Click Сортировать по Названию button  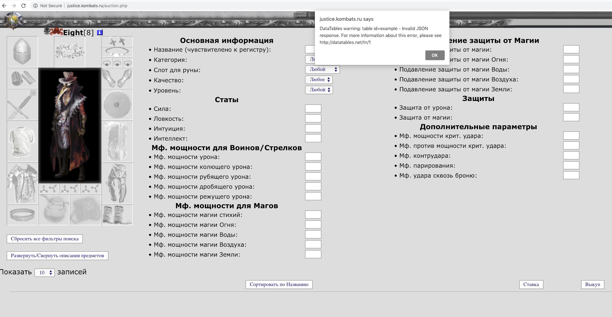pyautogui.click(x=279, y=285)
